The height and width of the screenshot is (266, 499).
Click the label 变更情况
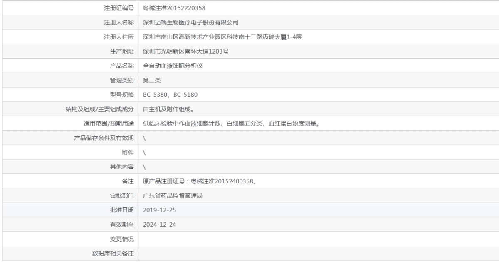[122, 239]
